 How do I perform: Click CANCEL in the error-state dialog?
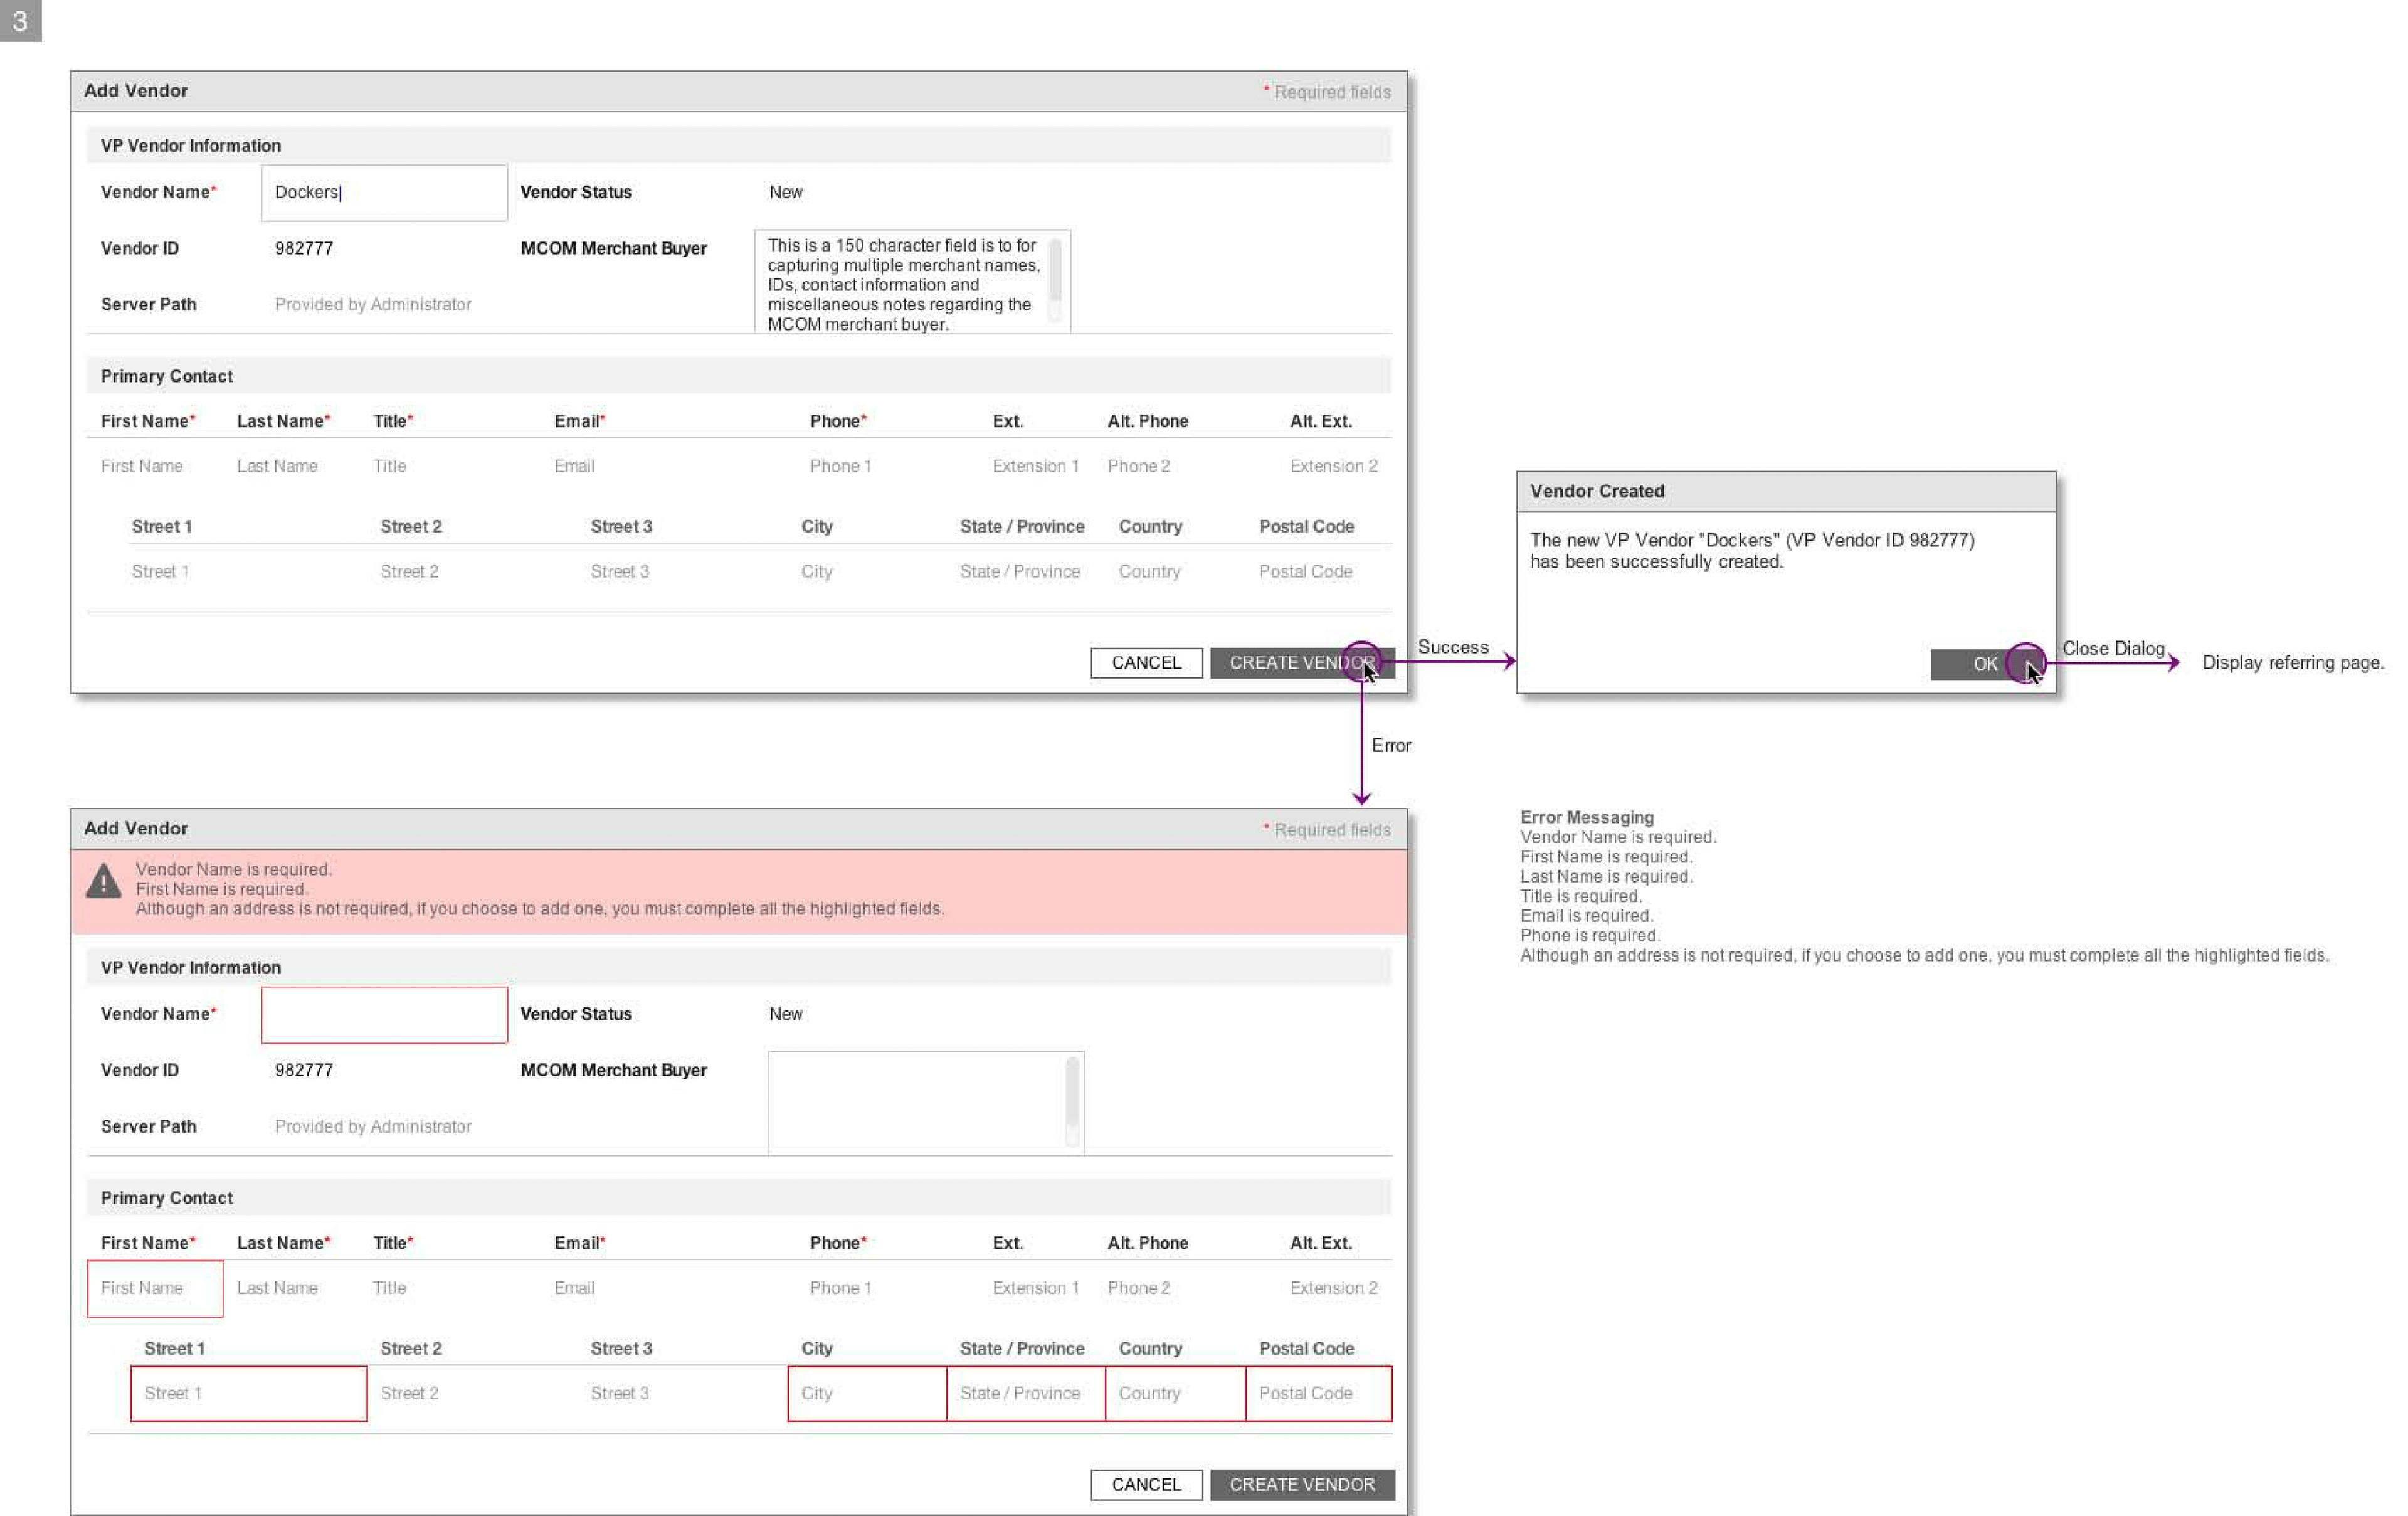point(1146,1484)
